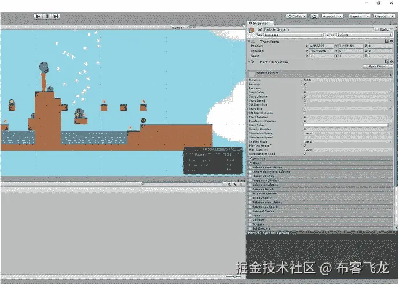The width and height of the screenshot is (399, 285).
Task: Open the Tag dropdown showing Untagged
Action: pyautogui.click(x=294, y=35)
